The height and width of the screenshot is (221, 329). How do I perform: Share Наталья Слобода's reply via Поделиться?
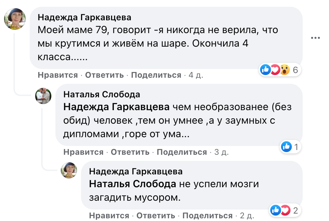[x=182, y=152]
